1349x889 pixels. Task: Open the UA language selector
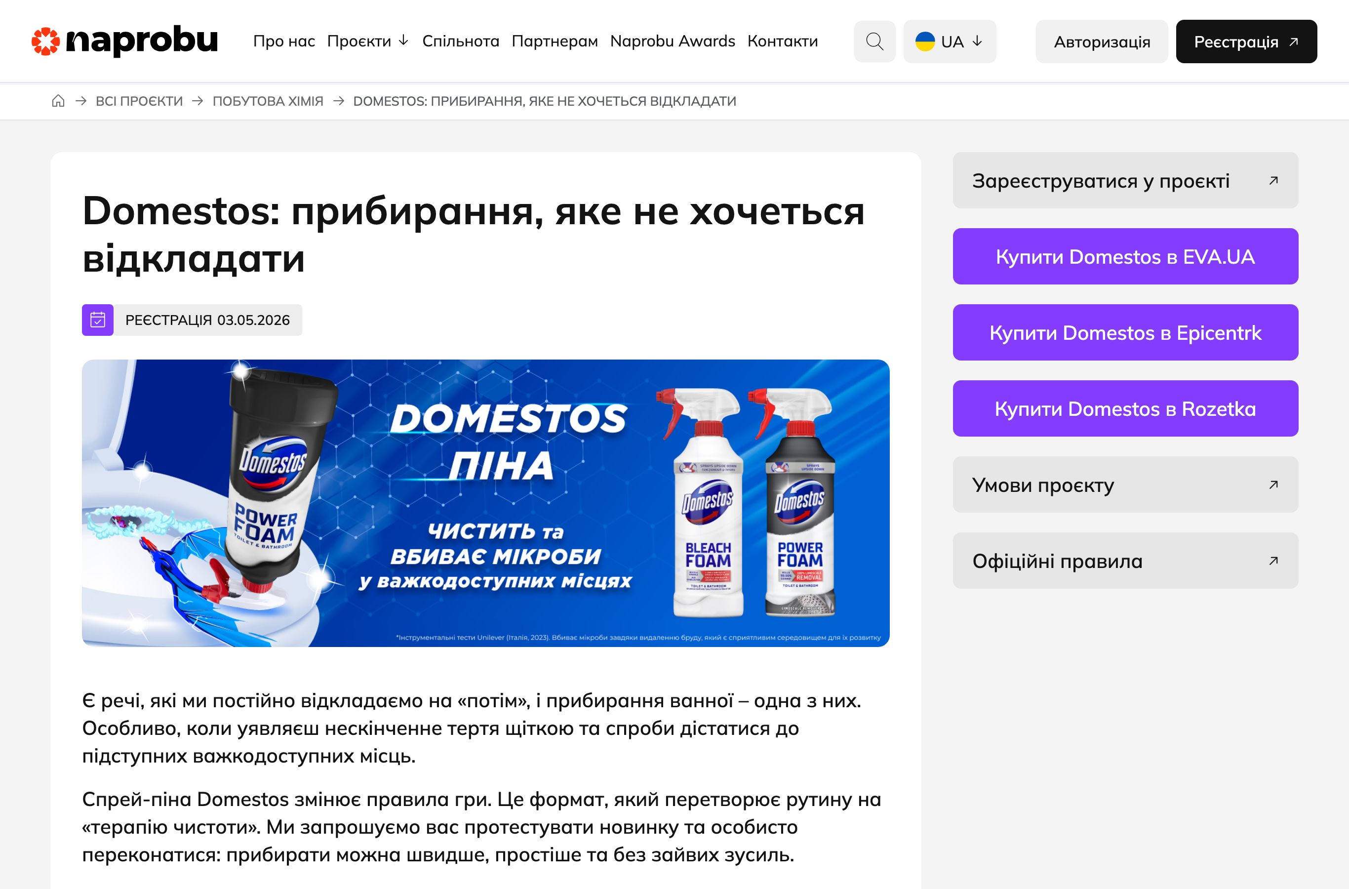coord(950,41)
